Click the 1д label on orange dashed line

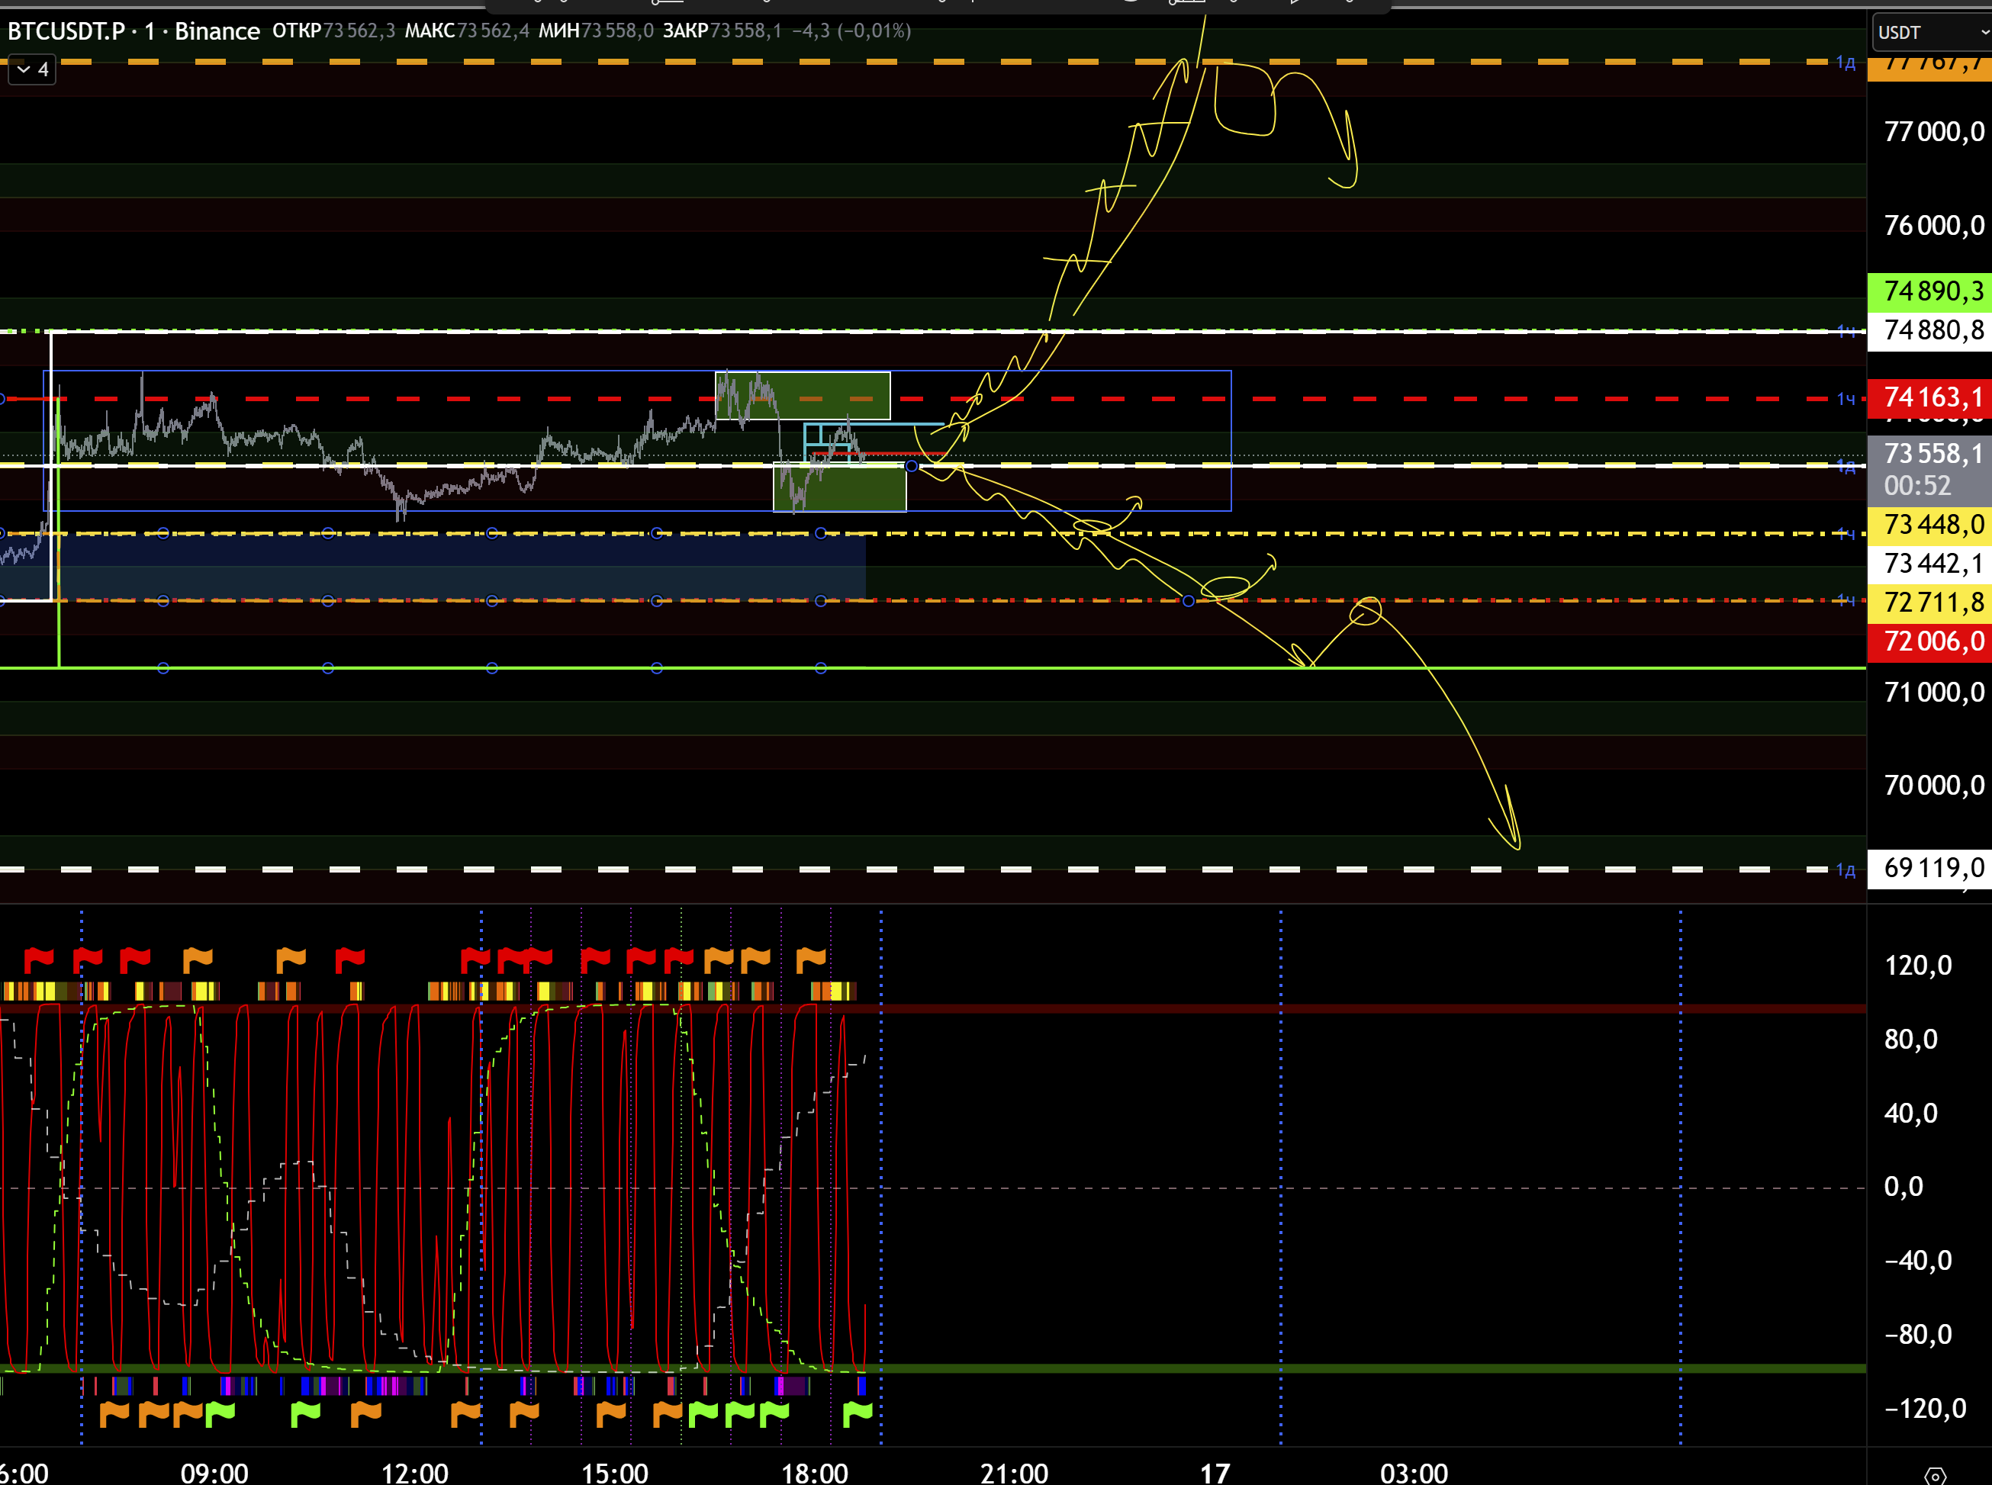(1845, 63)
